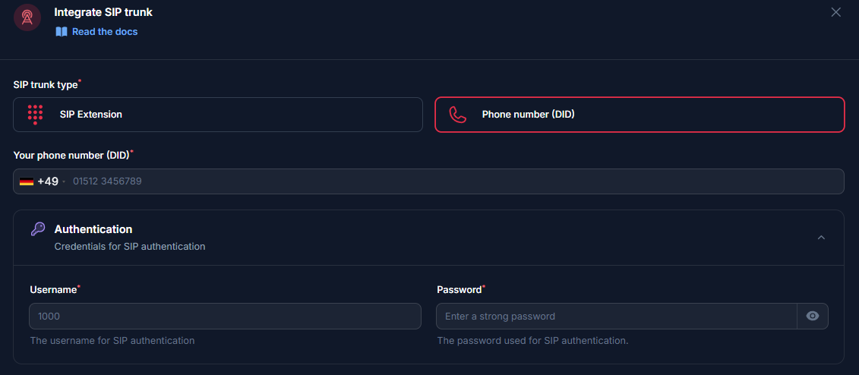Select the SIP Extension trunk type

(x=217, y=115)
